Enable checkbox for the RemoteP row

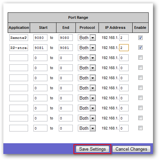click(140, 38)
